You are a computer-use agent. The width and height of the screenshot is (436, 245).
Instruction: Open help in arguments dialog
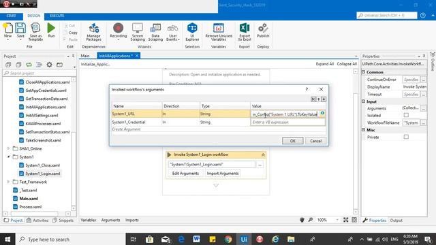tap(307, 89)
